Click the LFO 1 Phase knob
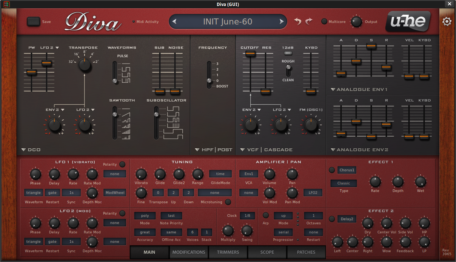 35,174
